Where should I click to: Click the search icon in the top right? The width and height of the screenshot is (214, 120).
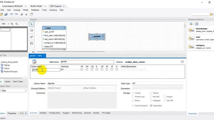211,14
